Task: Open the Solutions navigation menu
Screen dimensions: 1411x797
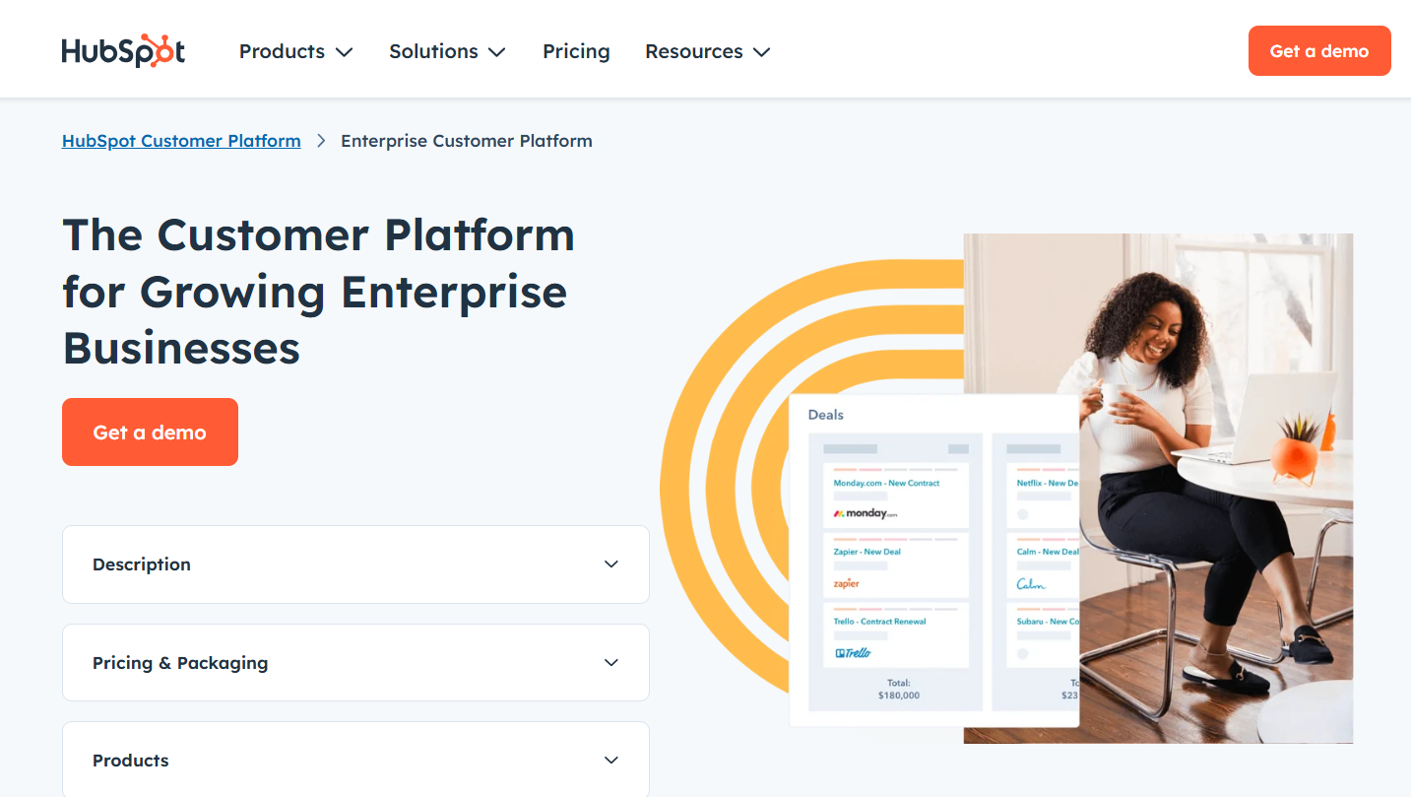Action: (447, 51)
